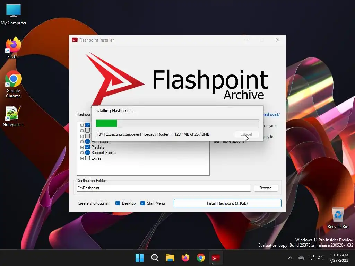
Task: Select the Extras tree item
Action: point(96,158)
